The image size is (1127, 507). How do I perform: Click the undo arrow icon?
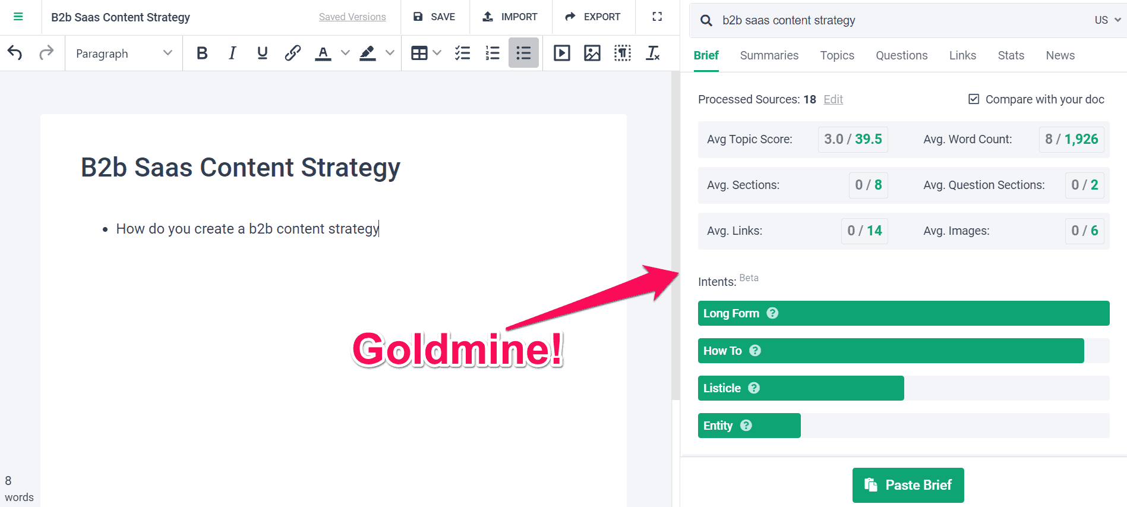coord(15,53)
